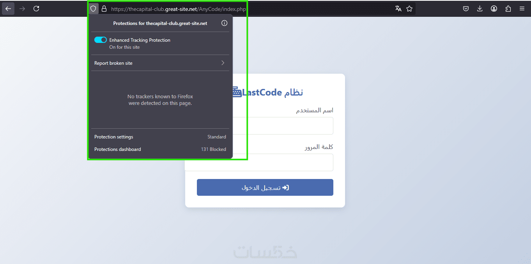Expand Report broken site chevron
Viewport: 531px width, 264px height.
(x=223, y=63)
